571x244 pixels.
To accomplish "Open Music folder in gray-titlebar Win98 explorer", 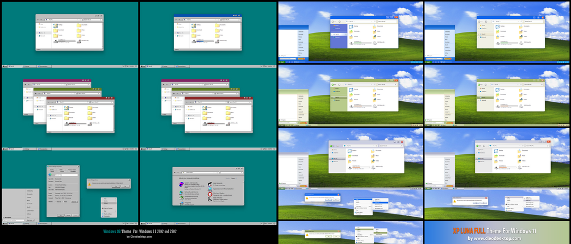I will point(79,31).
